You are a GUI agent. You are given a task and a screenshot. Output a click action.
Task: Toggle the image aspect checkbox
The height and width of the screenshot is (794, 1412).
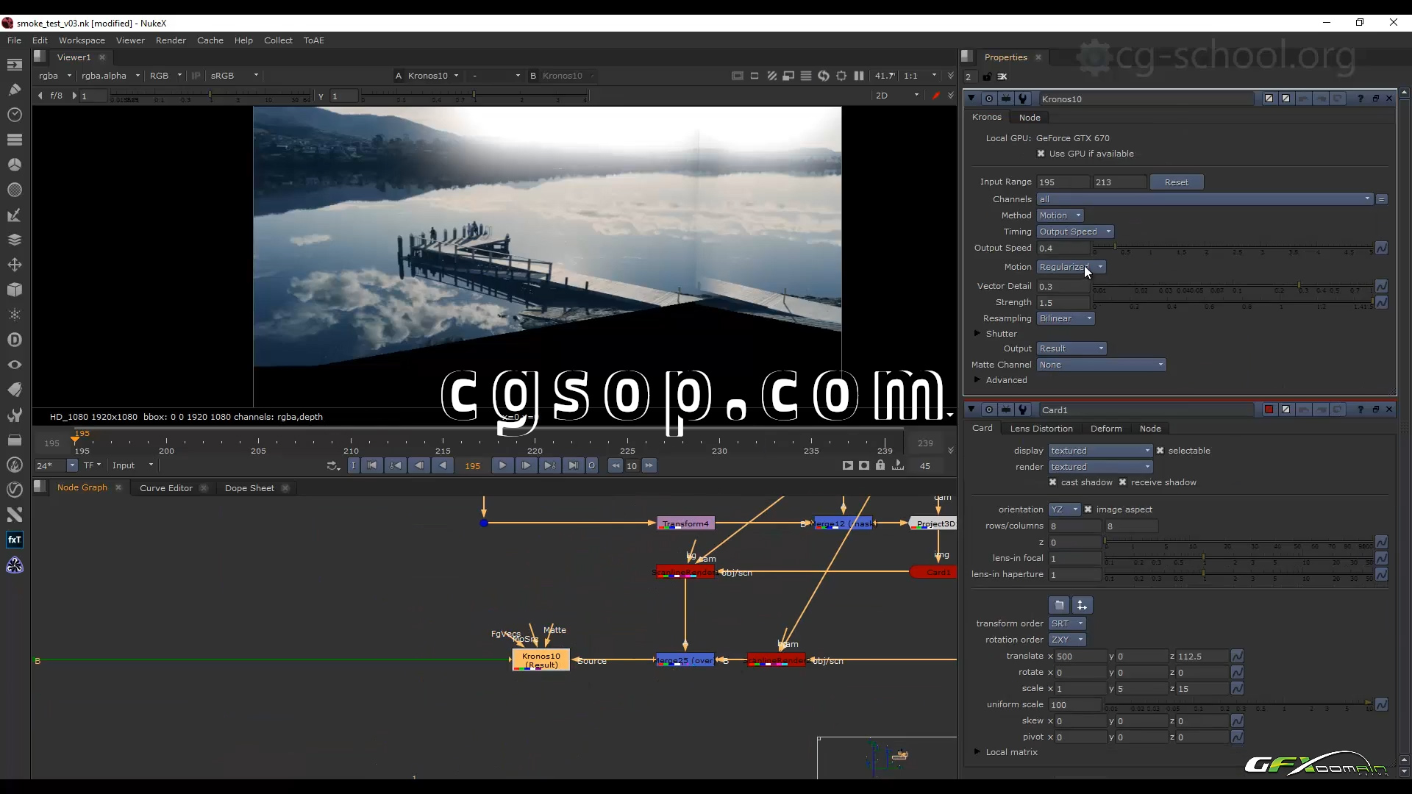[1088, 509]
